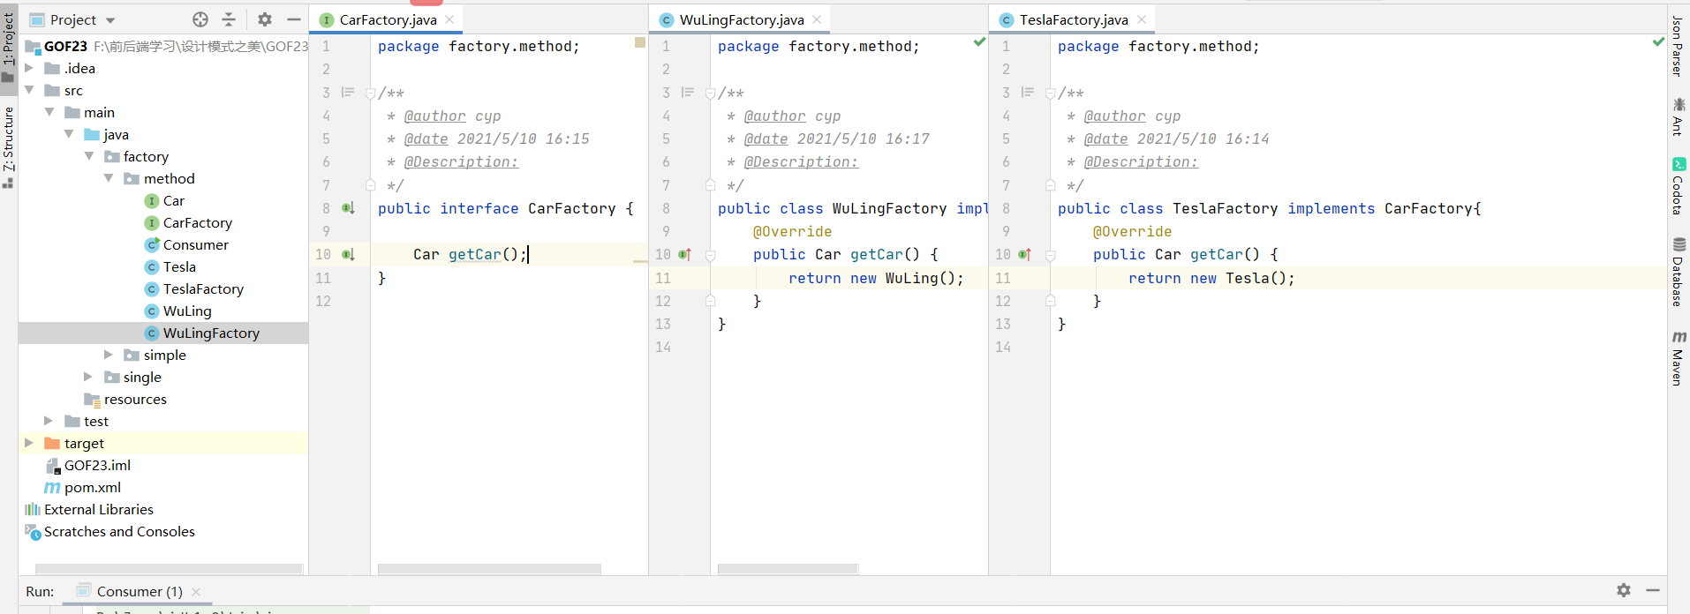Image resolution: width=1690 pixels, height=614 pixels.
Task: Open Run panel settings gear
Action: [x=1623, y=590]
